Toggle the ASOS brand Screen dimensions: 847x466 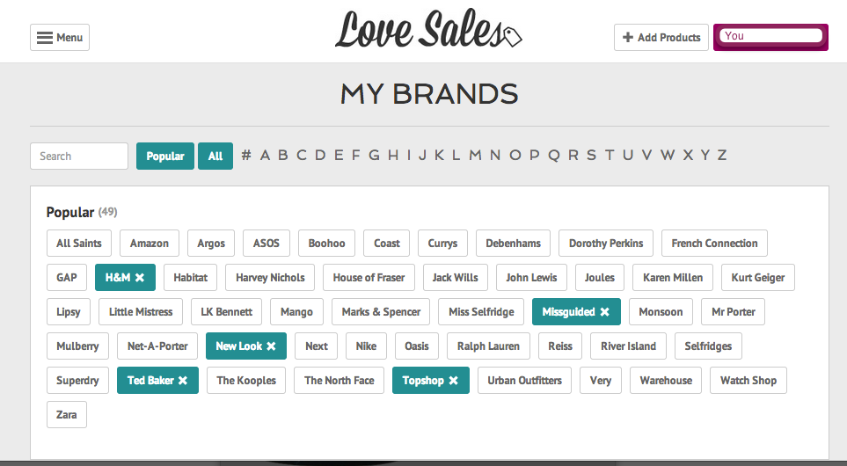pos(267,243)
